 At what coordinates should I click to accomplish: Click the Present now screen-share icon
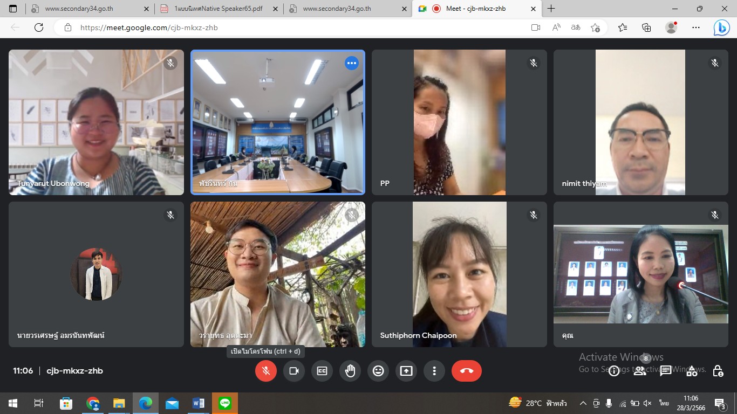(x=406, y=371)
